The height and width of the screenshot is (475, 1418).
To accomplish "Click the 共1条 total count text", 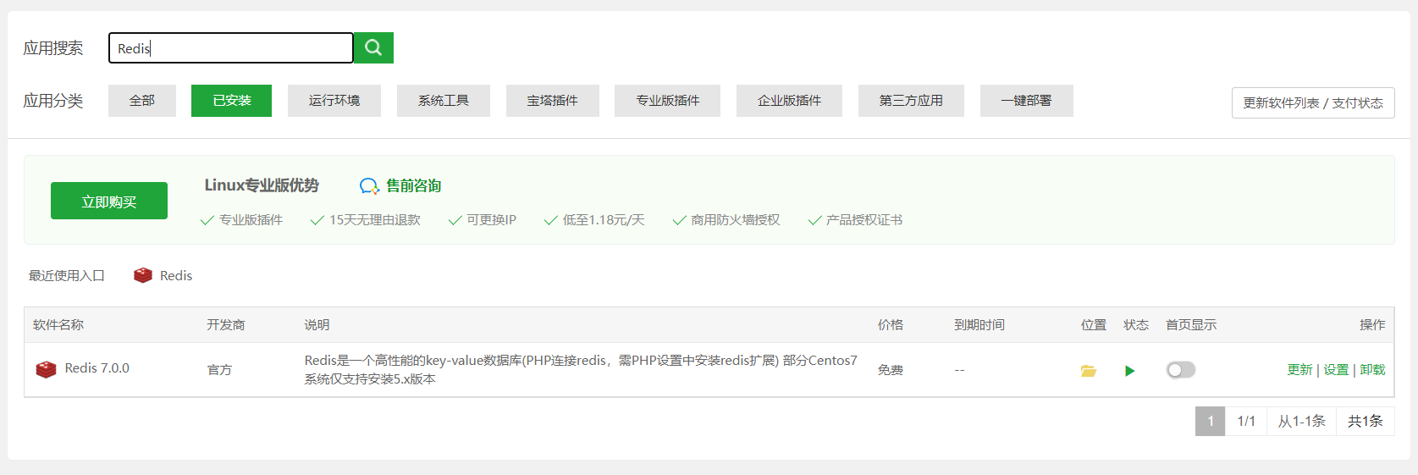I will (x=1366, y=421).
